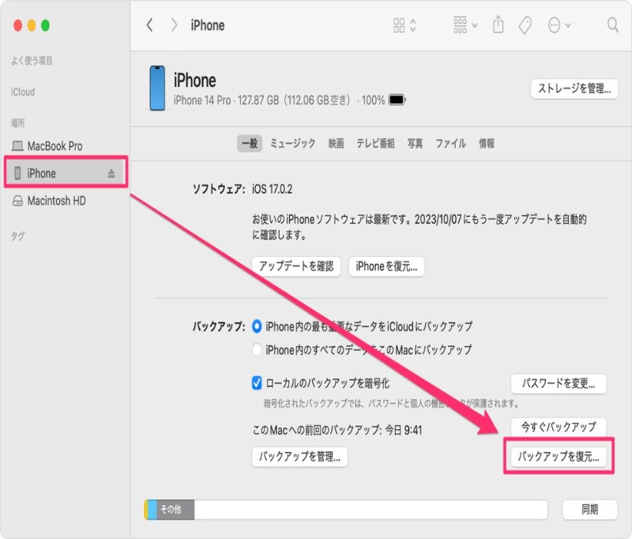Switch to the ミュージック tab
The image size is (632, 539).
(x=292, y=143)
